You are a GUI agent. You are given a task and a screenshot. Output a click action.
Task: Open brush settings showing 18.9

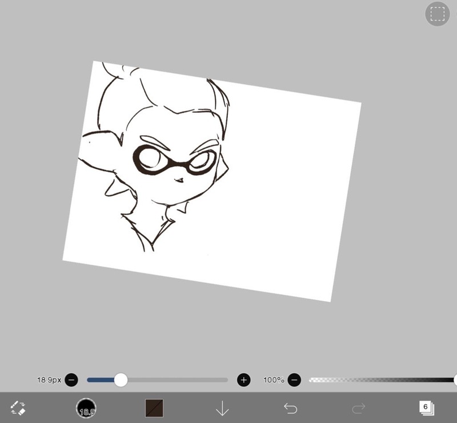86,408
